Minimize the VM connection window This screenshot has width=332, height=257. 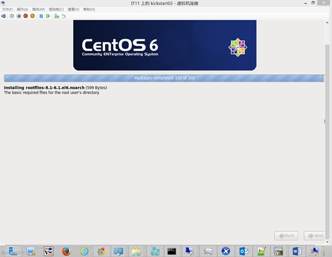(x=306, y=3)
